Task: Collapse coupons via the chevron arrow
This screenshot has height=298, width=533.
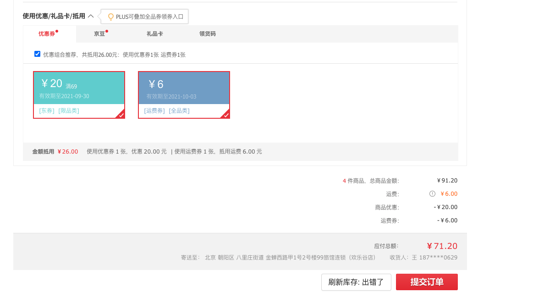Action: coord(91,16)
